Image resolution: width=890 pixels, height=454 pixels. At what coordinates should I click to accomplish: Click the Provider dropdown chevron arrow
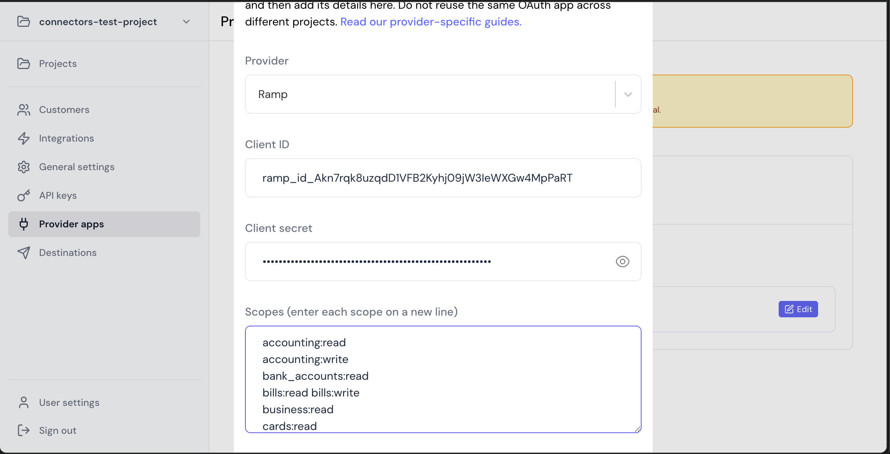click(628, 94)
